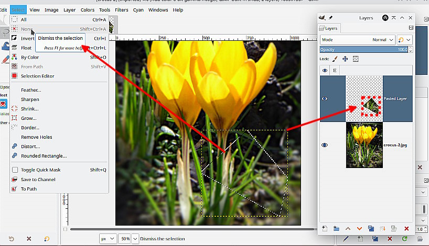Open the Colors menu

[x=88, y=10]
